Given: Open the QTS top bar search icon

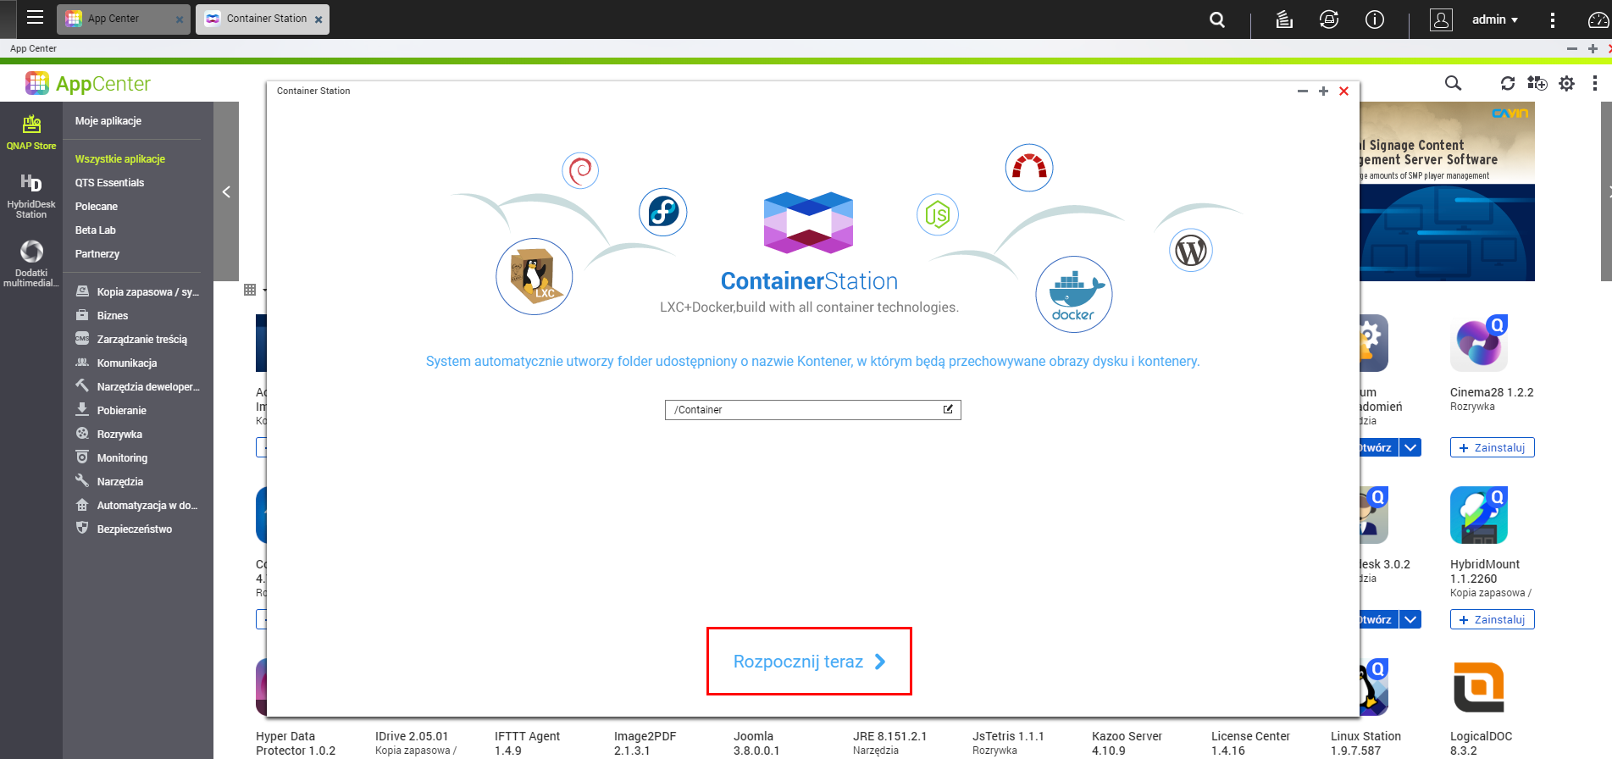Looking at the screenshot, I should pyautogui.click(x=1217, y=19).
